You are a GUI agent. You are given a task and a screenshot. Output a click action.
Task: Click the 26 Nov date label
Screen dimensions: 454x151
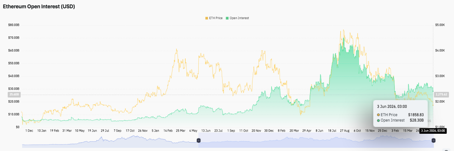point(142,131)
